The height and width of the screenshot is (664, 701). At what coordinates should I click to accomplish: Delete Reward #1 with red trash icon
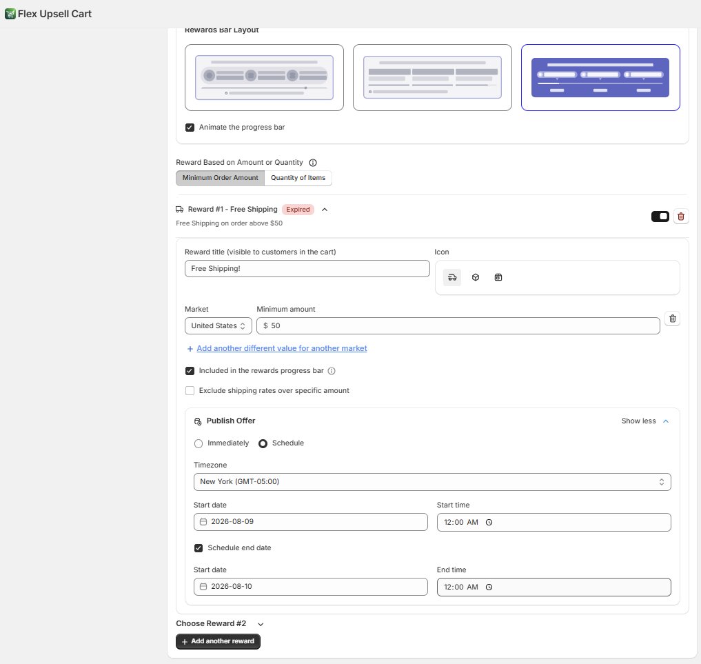coord(681,217)
